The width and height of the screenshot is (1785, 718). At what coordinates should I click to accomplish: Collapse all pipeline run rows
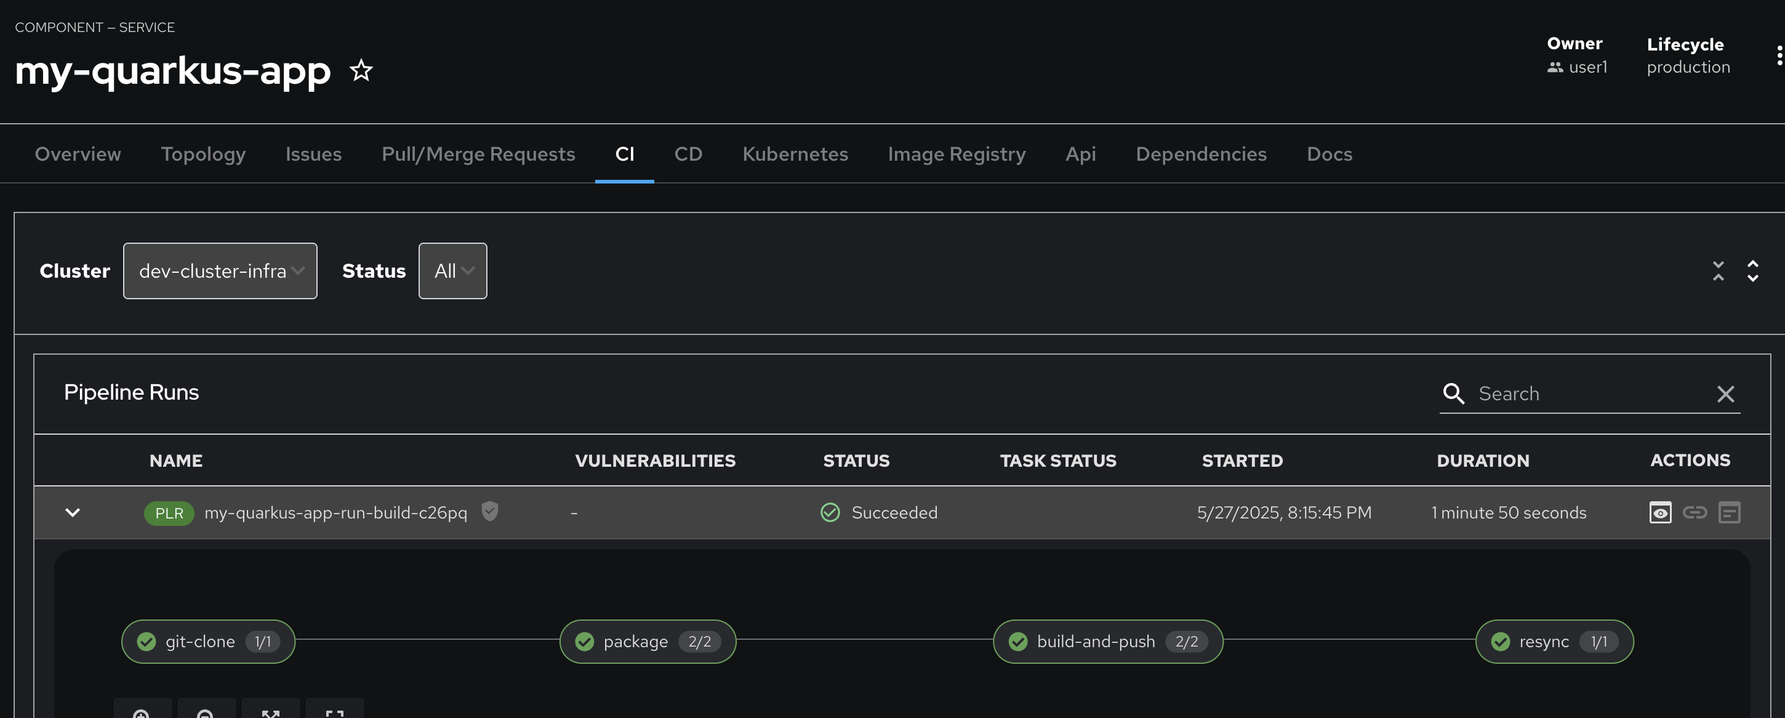pos(1719,271)
